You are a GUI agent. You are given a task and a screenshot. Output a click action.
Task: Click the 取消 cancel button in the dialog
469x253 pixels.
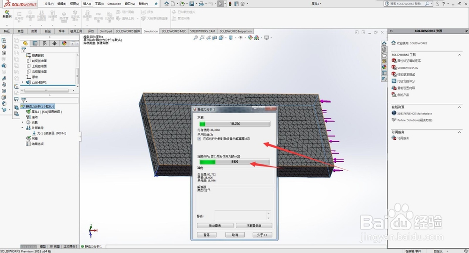[235, 235]
